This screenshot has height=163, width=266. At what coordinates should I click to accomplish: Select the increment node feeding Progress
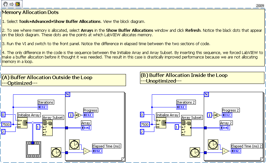(78, 115)
